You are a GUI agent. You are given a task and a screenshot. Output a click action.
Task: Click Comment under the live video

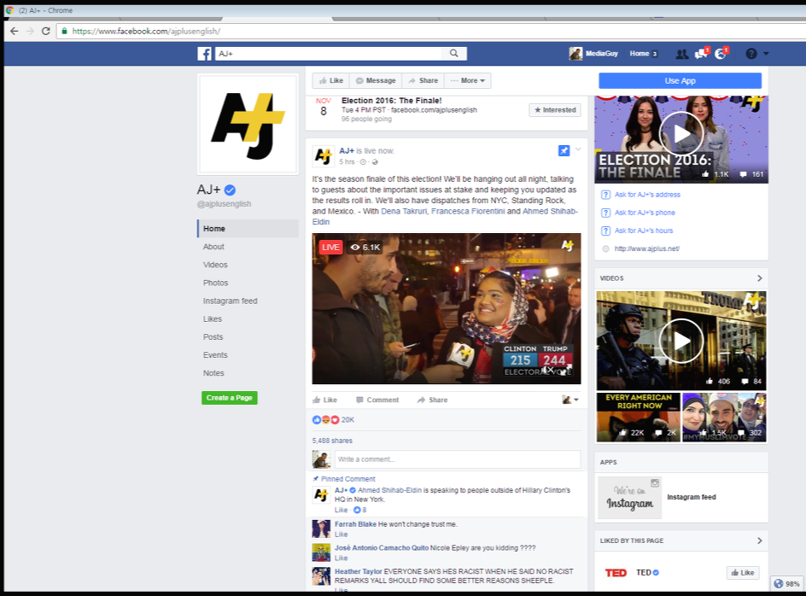point(377,400)
